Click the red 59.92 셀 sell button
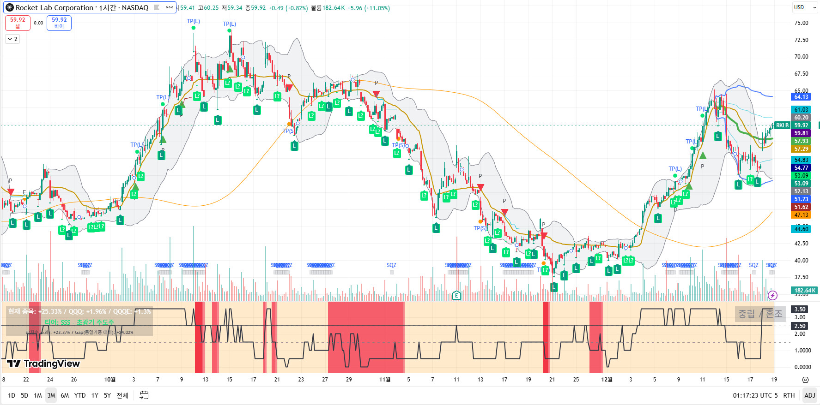Screen dimensions: 820x405 tap(18, 23)
